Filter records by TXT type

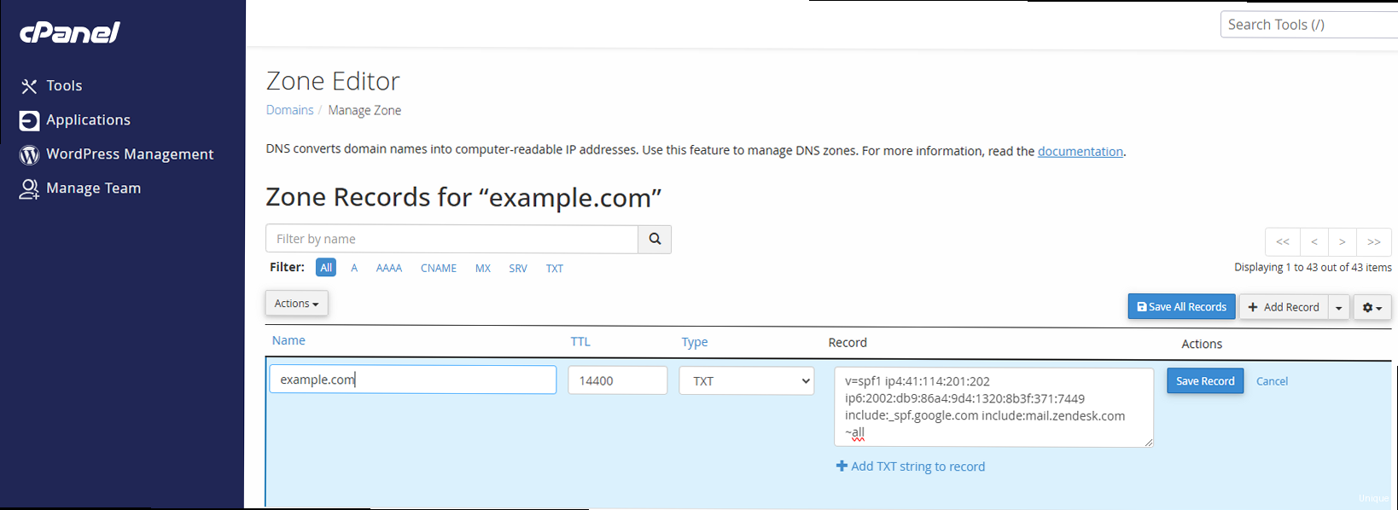(554, 269)
